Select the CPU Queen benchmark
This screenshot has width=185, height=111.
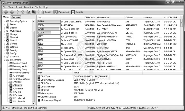(19, 76)
